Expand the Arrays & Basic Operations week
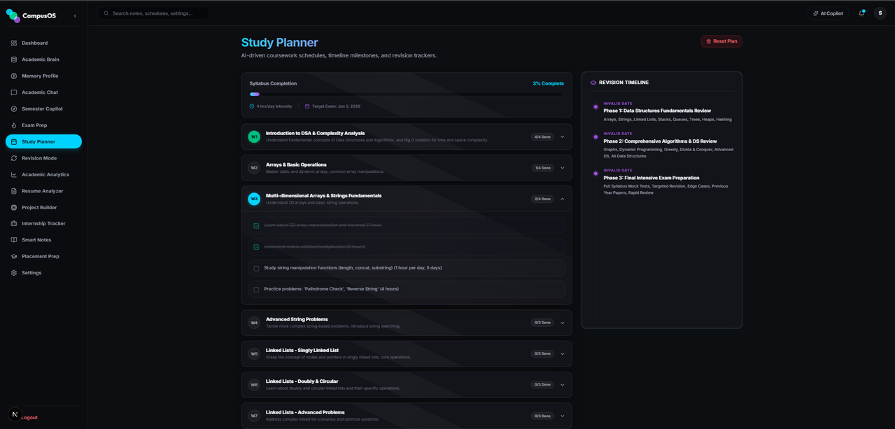Screen dimensions: 895x429 (563, 168)
